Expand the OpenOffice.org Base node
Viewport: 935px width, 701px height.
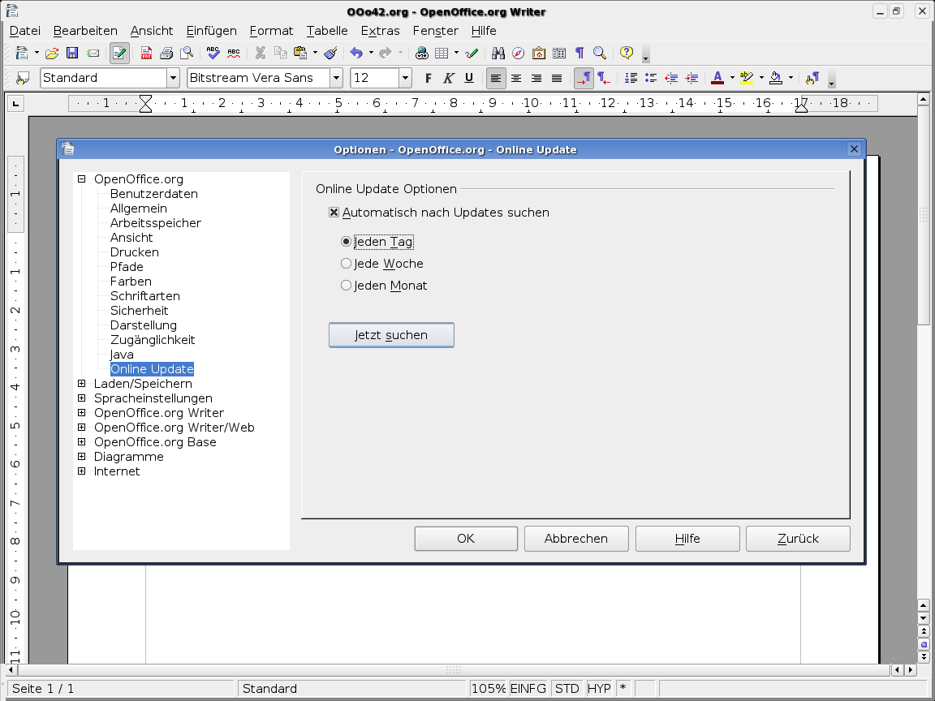(x=82, y=441)
